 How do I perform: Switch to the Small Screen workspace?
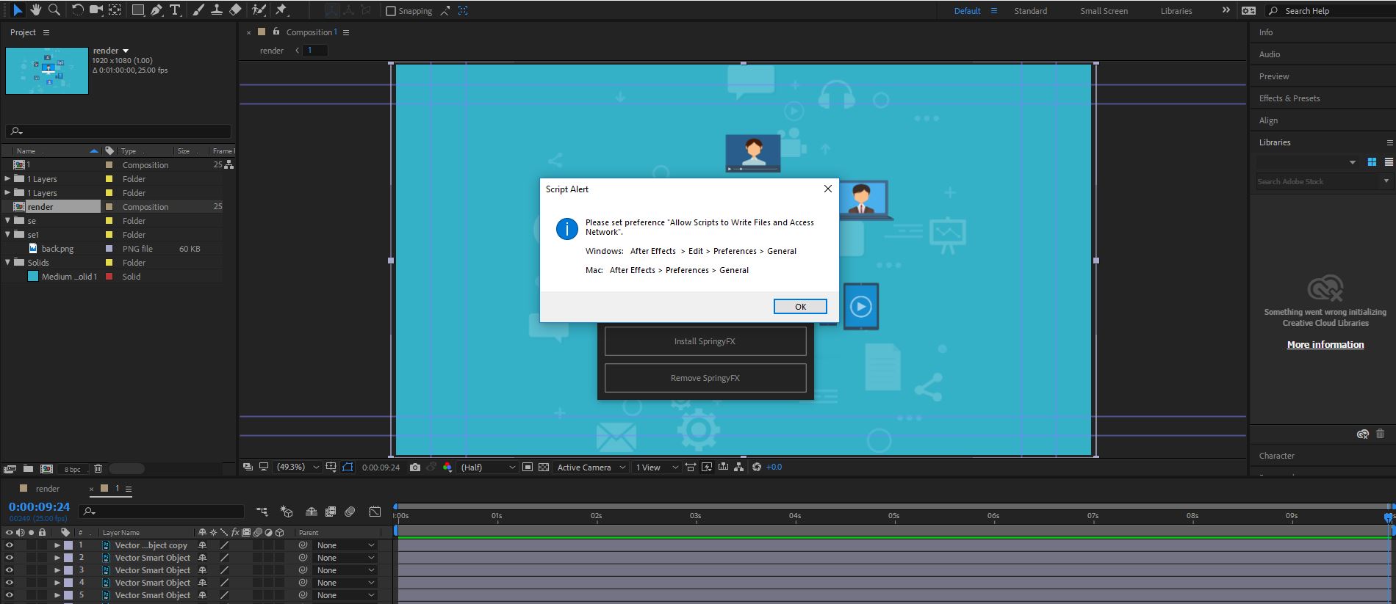coord(1104,11)
